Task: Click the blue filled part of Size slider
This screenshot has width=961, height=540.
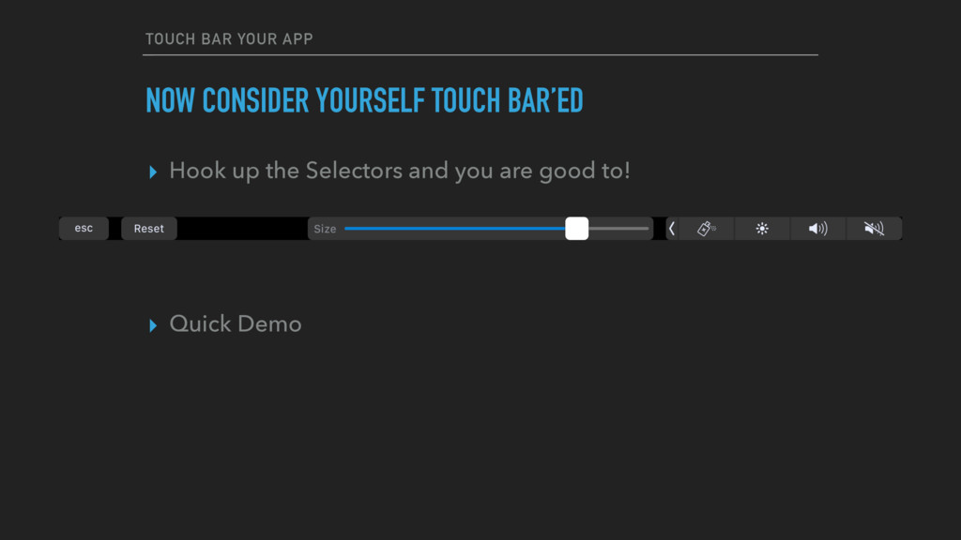Action: click(x=455, y=229)
